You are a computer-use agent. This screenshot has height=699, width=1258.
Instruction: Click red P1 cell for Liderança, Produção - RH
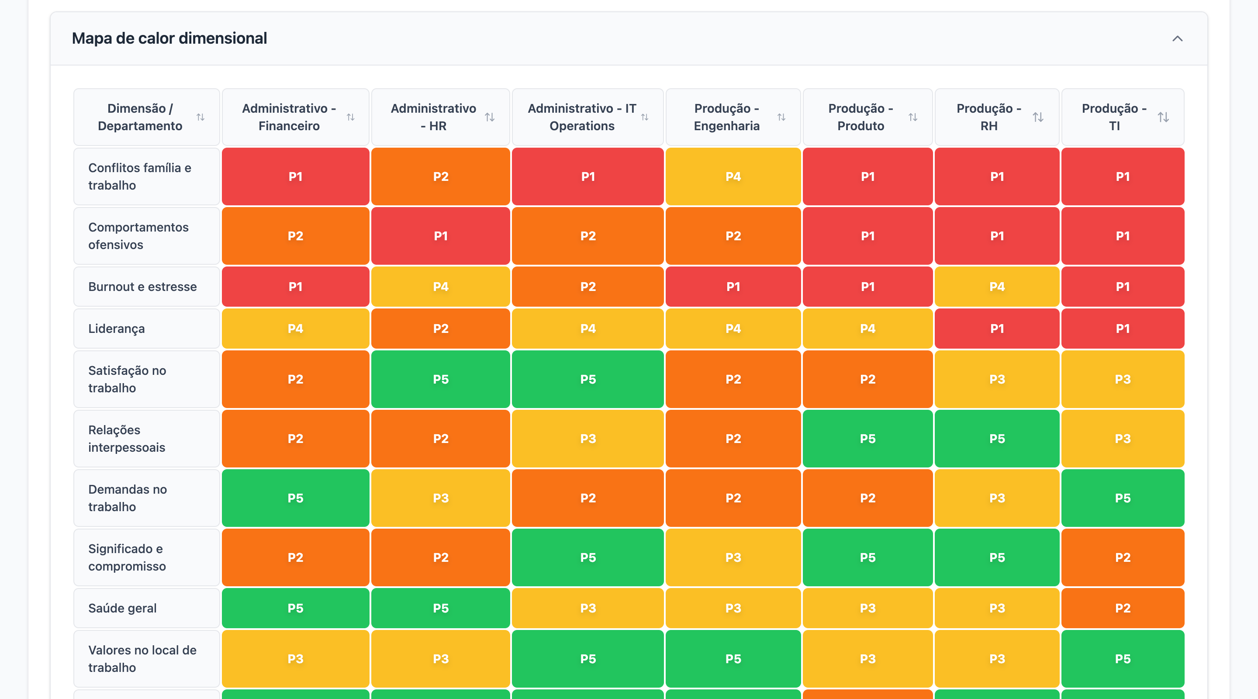point(997,329)
